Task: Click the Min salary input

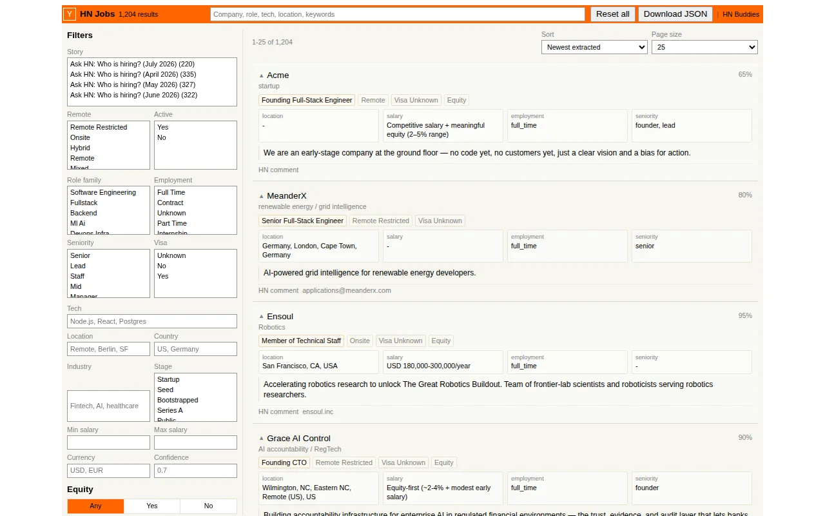Action: 108,442
